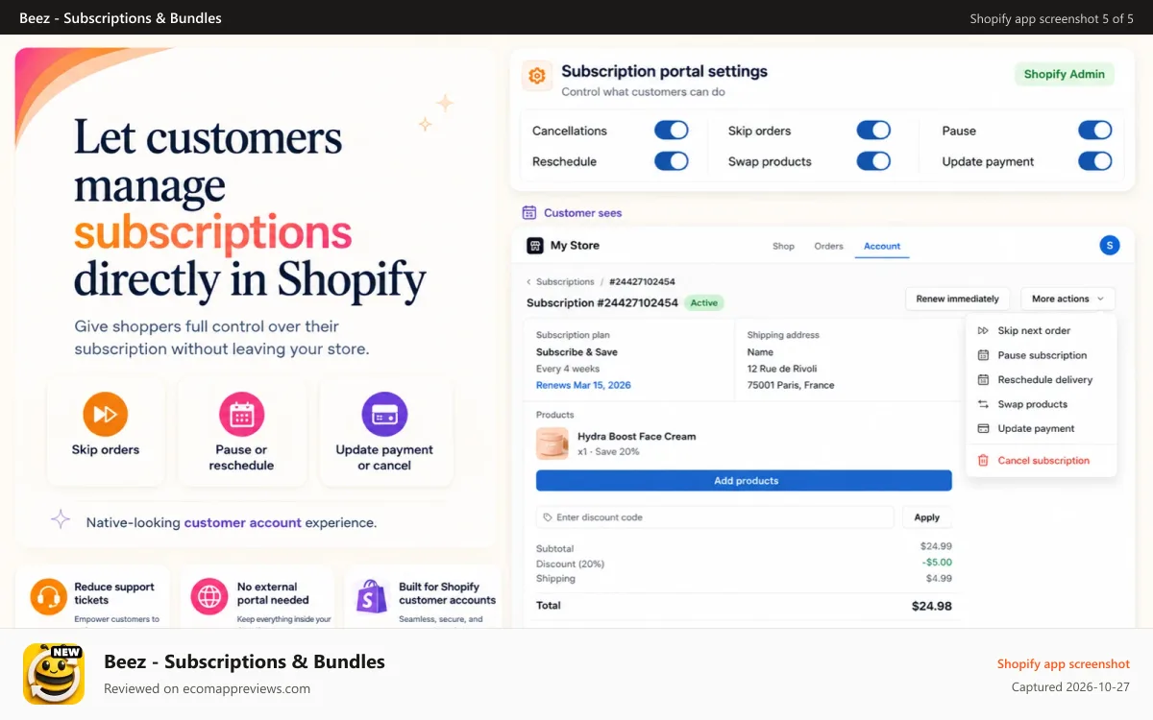The width and height of the screenshot is (1153, 720).
Task: Click the $24.98 total amount
Action: pyautogui.click(x=932, y=606)
